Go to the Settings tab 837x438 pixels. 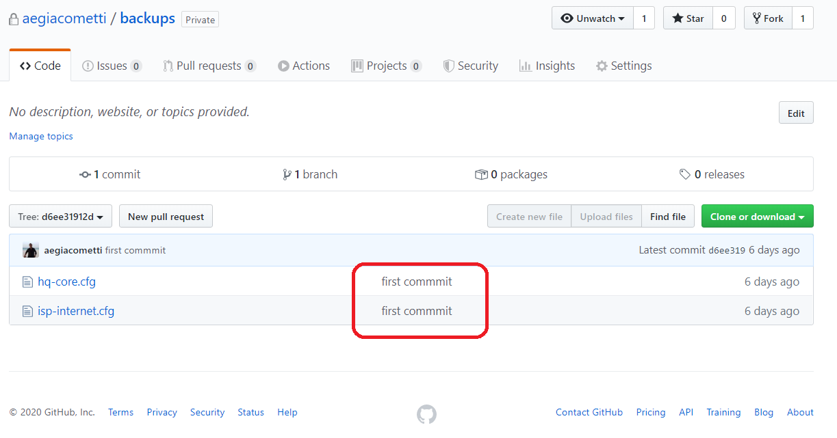(623, 66)
